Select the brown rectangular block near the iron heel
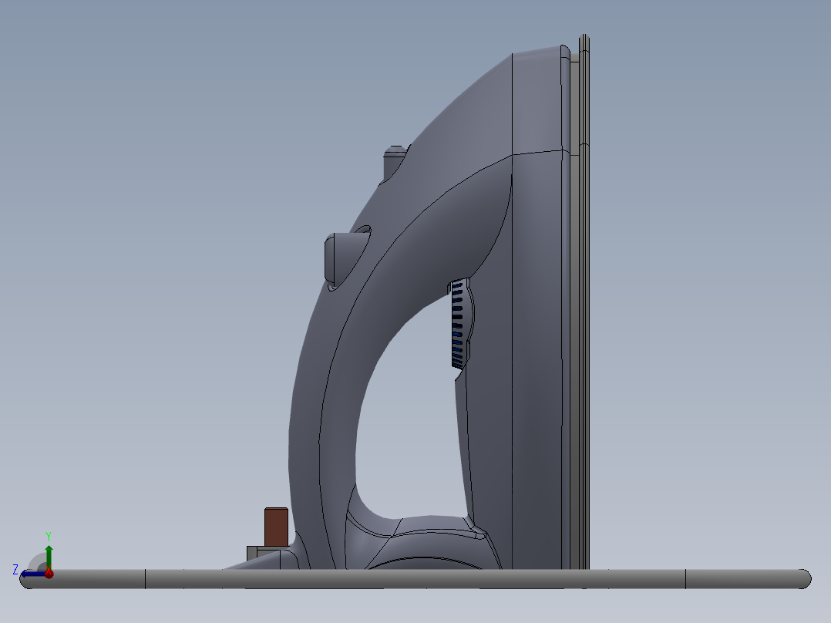This screenshot has width=831, height=623. click(274, 528)
